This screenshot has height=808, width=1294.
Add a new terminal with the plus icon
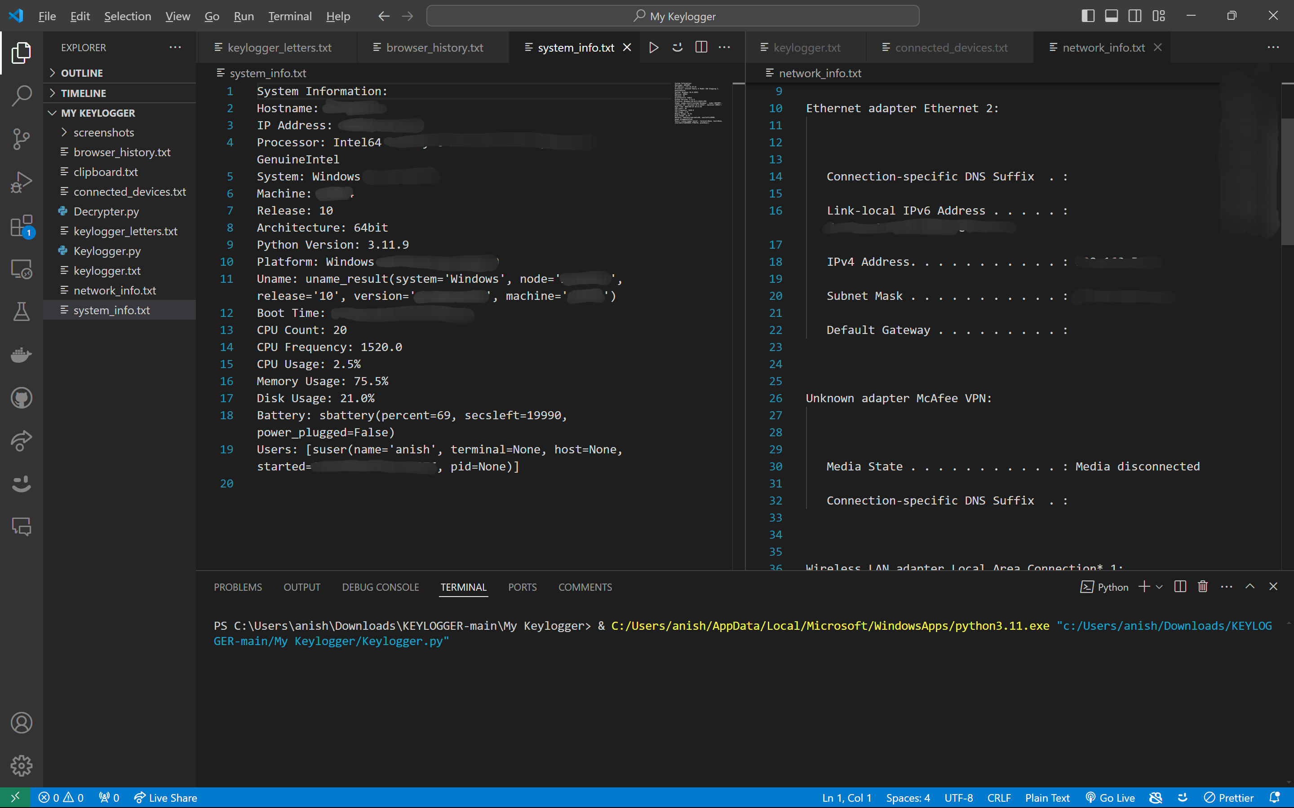[x=1144, y=587]
